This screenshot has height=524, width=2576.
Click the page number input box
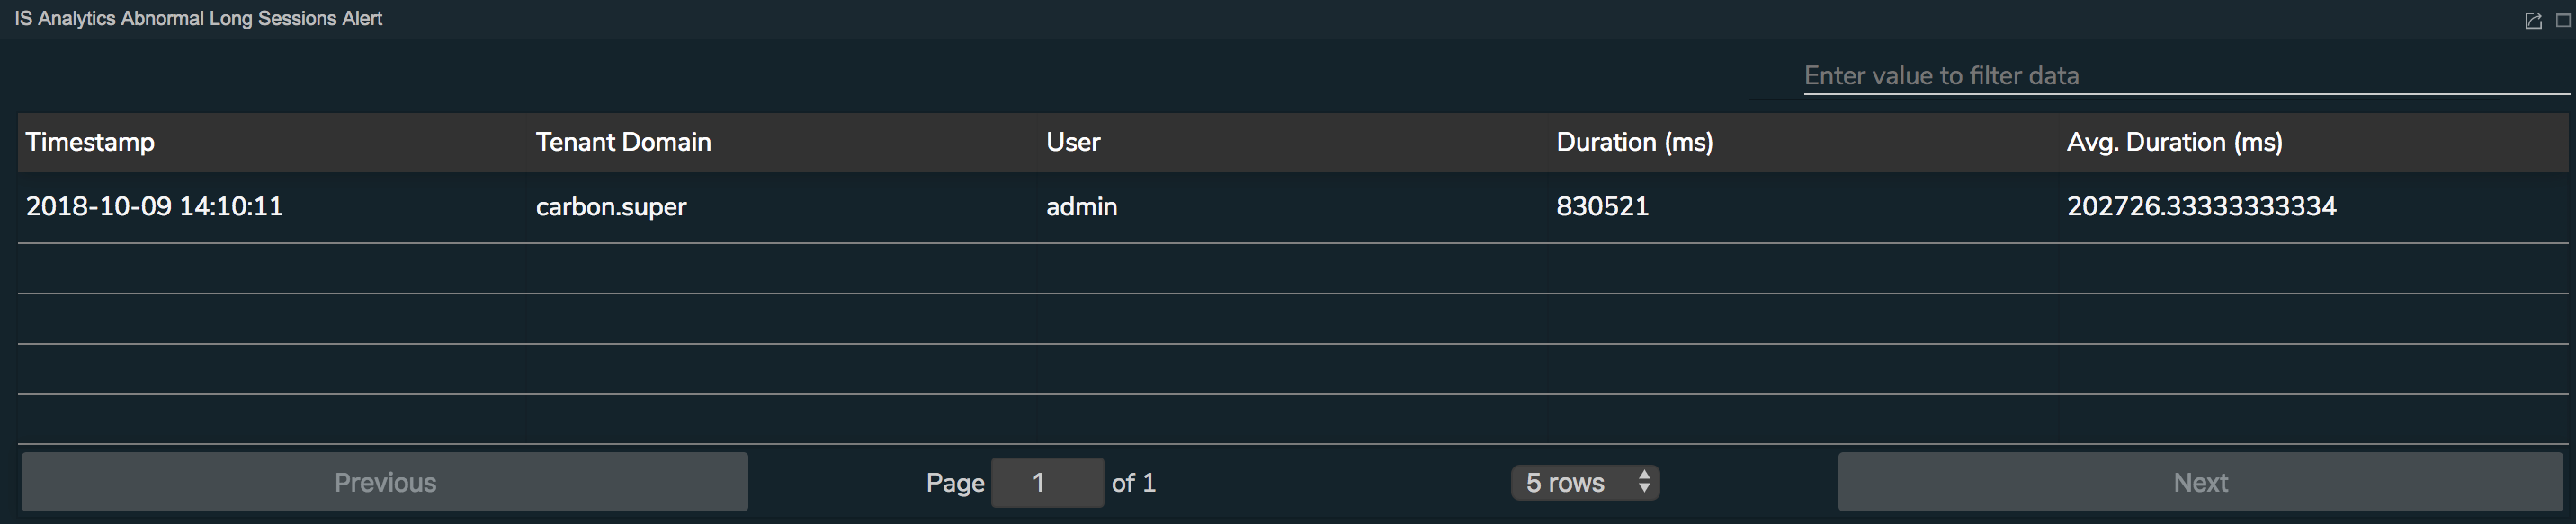tap(1047, 483)
